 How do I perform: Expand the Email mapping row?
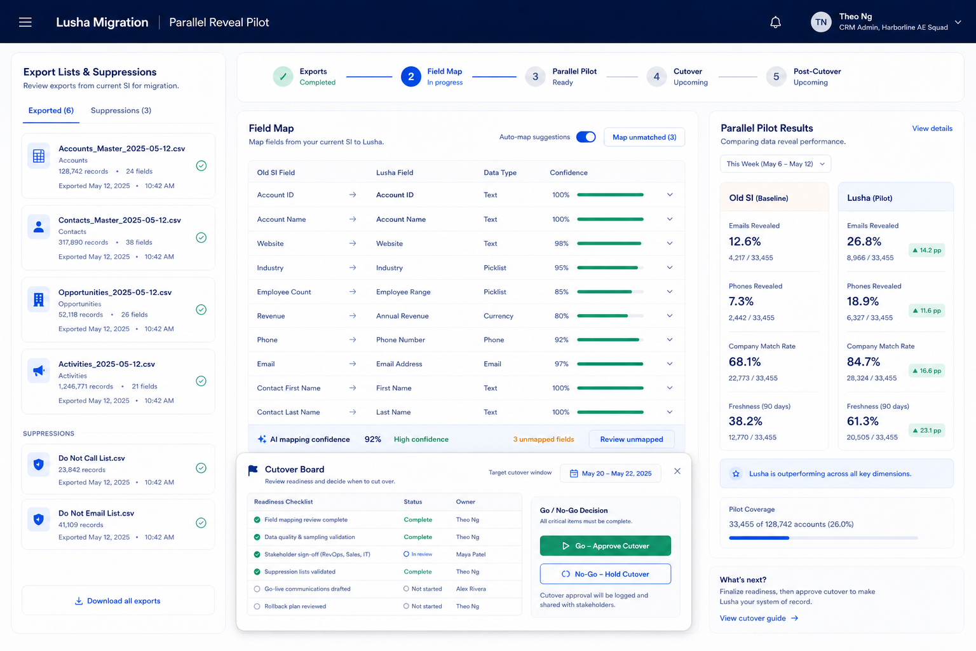[x=670, y=364]
